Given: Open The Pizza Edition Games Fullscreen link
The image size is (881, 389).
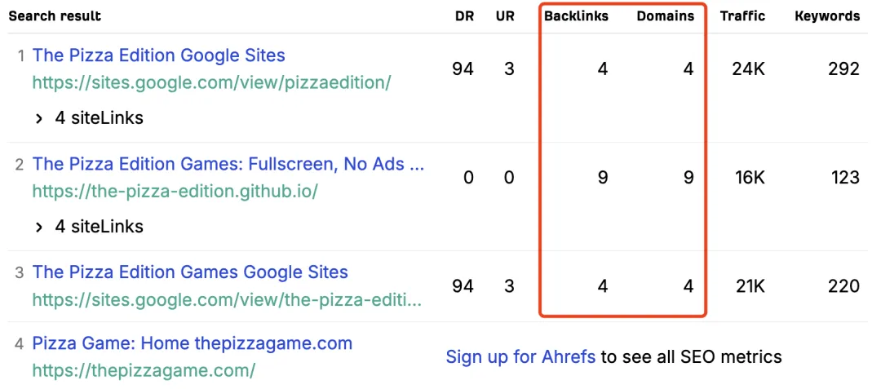Looking at the screenshot, I should tap(228, 164).
